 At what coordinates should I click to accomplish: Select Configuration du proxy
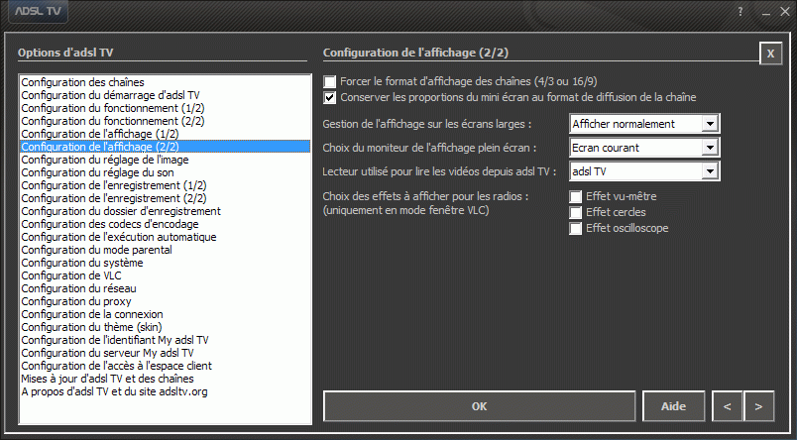166,301
